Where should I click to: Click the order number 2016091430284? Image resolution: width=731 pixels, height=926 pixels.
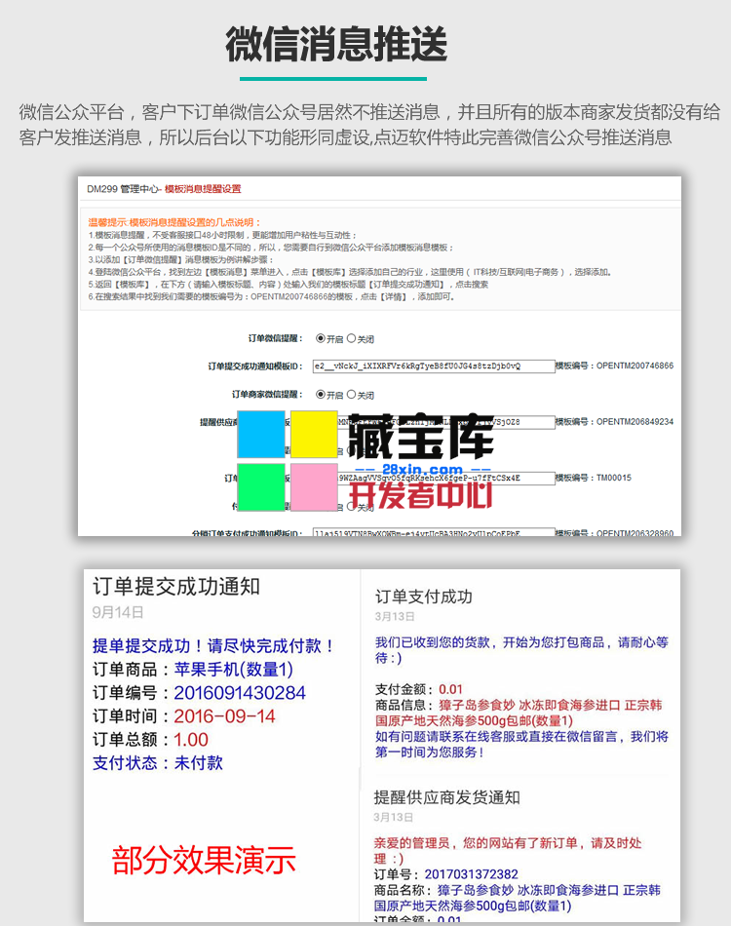tap(240, 693)
